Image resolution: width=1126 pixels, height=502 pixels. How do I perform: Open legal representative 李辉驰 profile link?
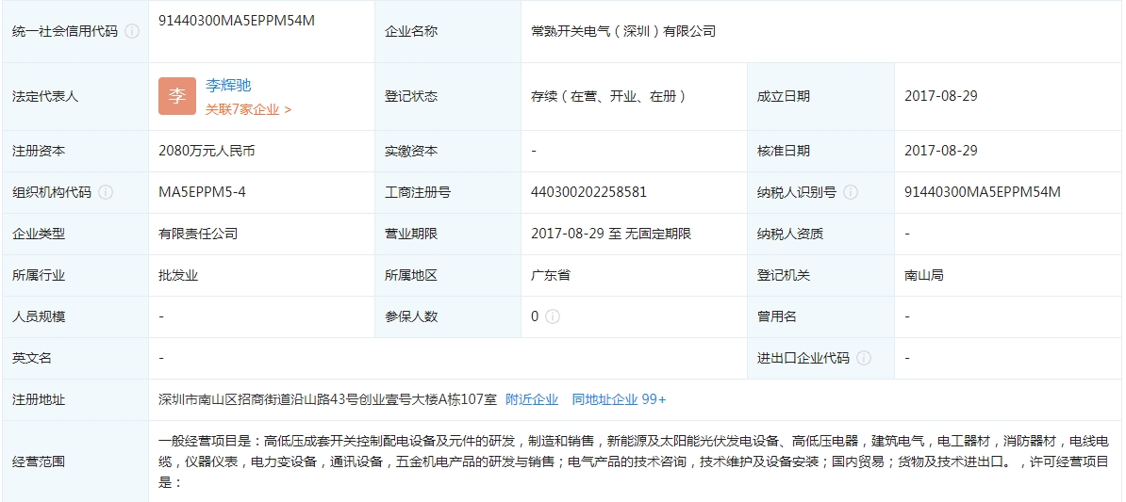(228, 86)
